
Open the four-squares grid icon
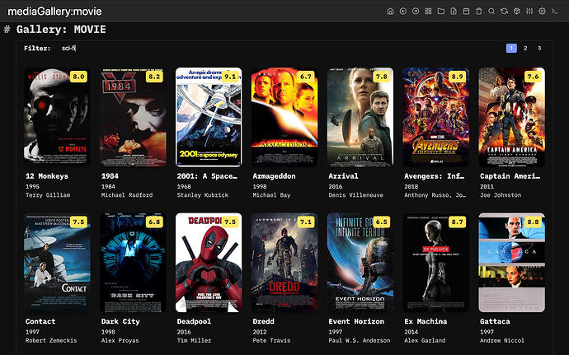pyautogui.click(x=429, y=11)
